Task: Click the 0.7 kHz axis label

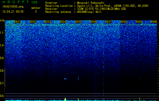Action: [2, 83]
